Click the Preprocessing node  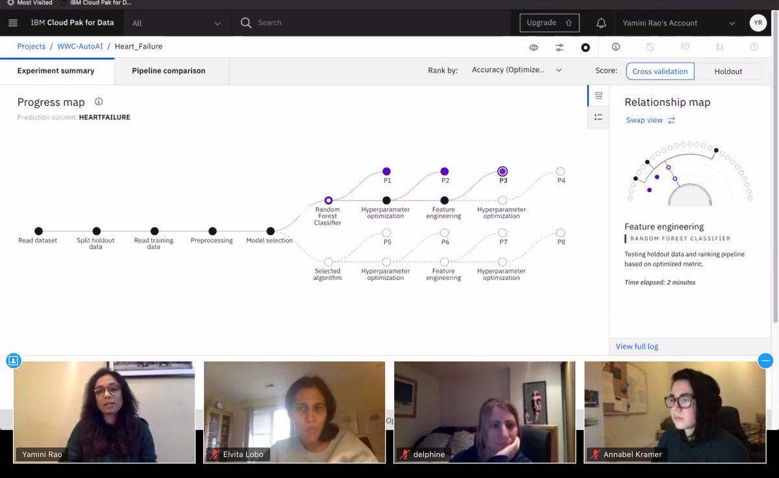pyautogui.click(x=212, y=231)
